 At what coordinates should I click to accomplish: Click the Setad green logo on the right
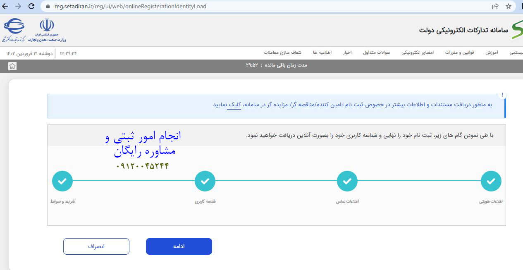pyautogui.click(x=517, y=28)
